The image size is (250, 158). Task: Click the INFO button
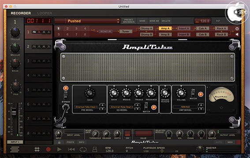coord(81,142)
